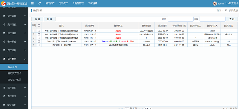Toggle the sidebar with the hamburger menu icon
This screenshot has width=239, height=109.
[32, 3]
